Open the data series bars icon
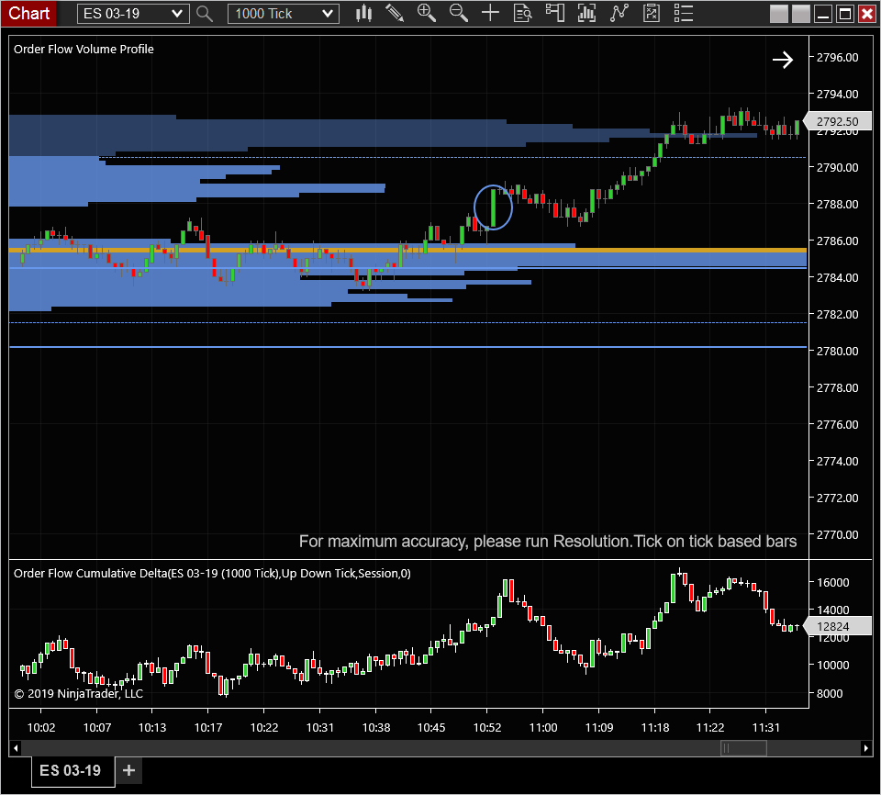Screen dimensions: 881x795 click(x=586, y=14)
